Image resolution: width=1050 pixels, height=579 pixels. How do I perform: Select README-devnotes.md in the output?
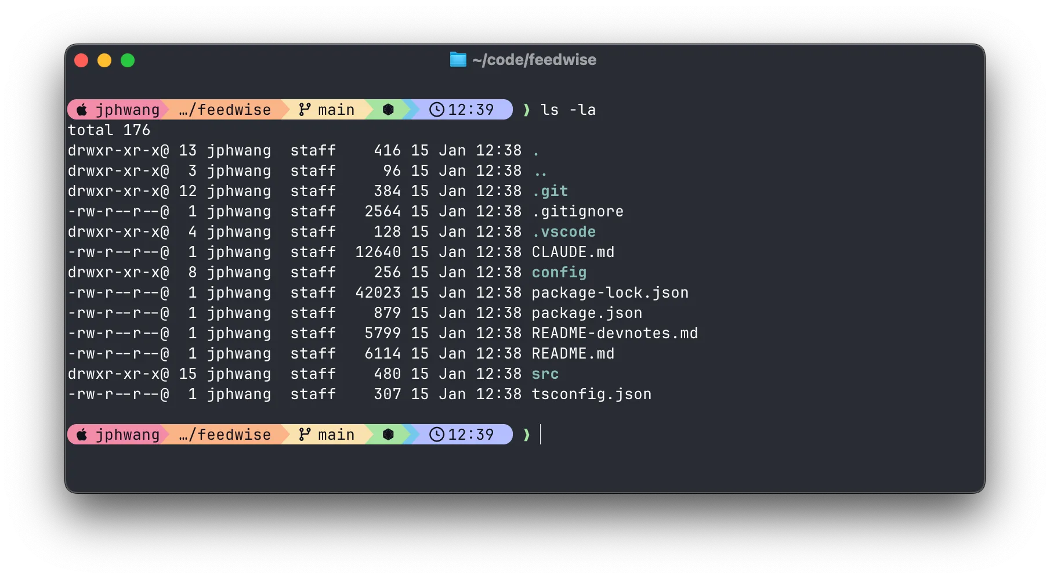(x=615, y=333)
